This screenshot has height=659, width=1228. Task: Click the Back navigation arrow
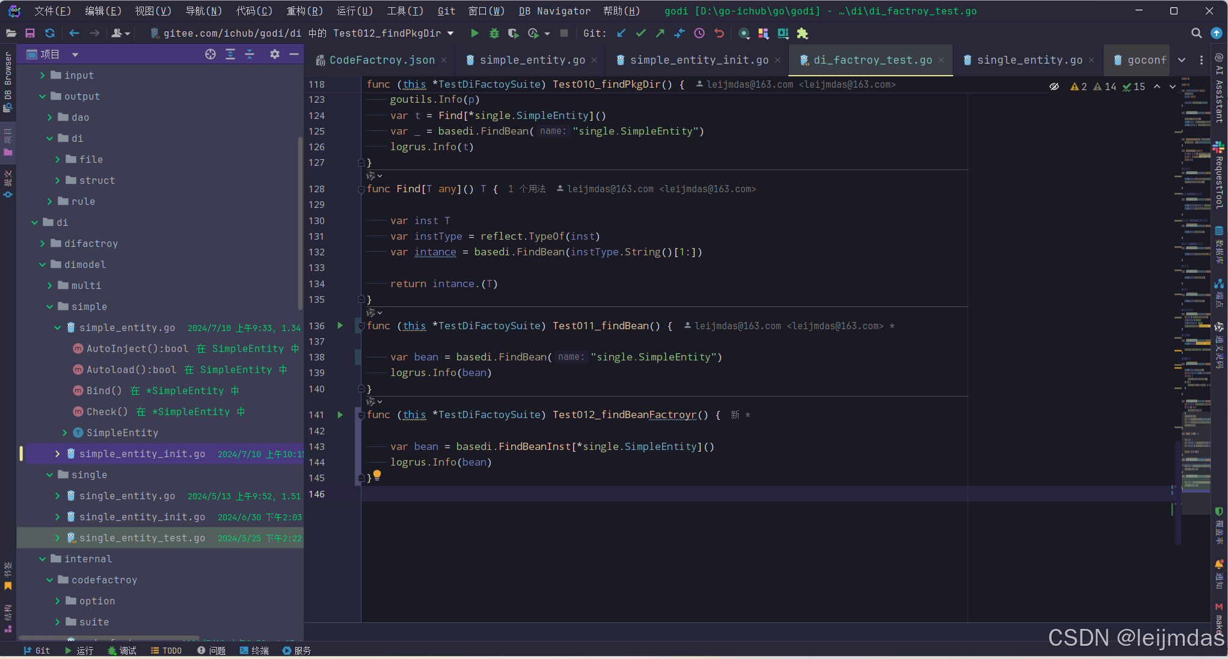[x=74, y=34]
